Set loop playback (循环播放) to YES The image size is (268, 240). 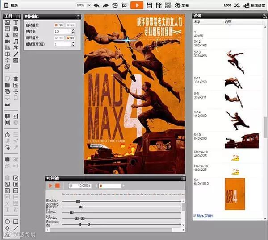click(59, 38)
